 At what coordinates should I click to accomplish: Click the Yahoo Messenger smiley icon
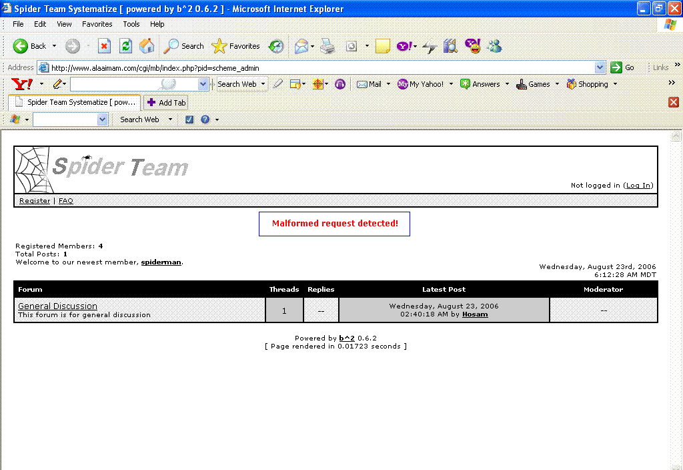point(473,46)
